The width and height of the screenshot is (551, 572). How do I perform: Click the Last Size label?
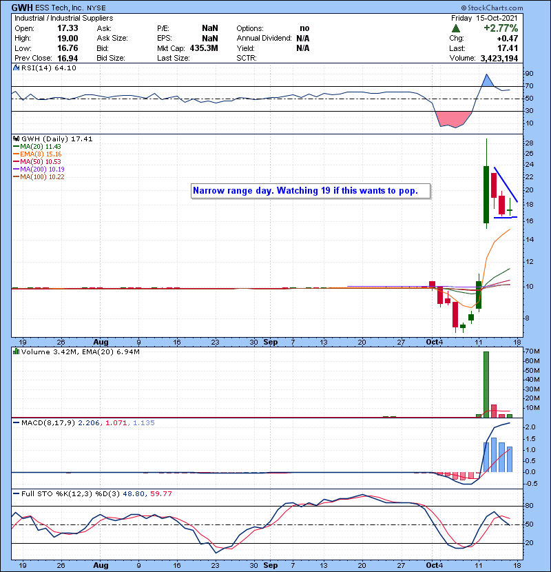(173, 59)
